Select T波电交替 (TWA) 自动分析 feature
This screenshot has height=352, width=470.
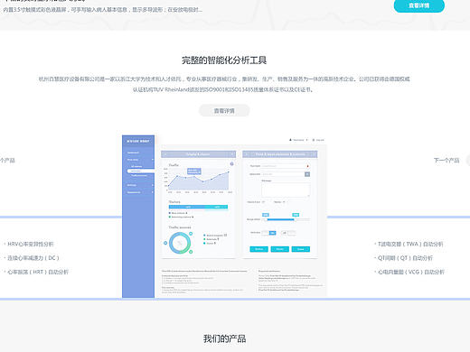(410, 244)
